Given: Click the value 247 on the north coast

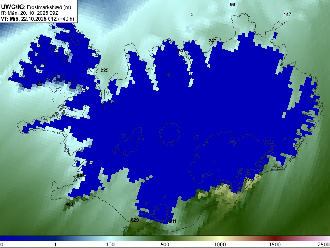Looking at the screenshot, I should (x=212, y=41).
